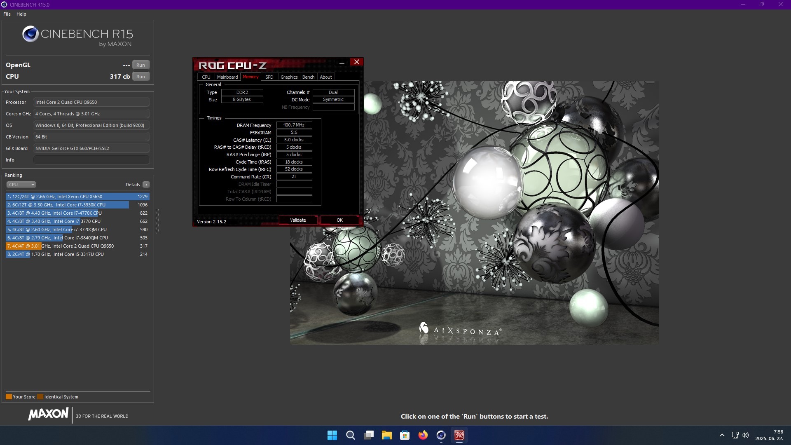The width and height of the screenshot is (791, 445).
Task: Open the Mainboard tab
Action: (x=227, y=77)
